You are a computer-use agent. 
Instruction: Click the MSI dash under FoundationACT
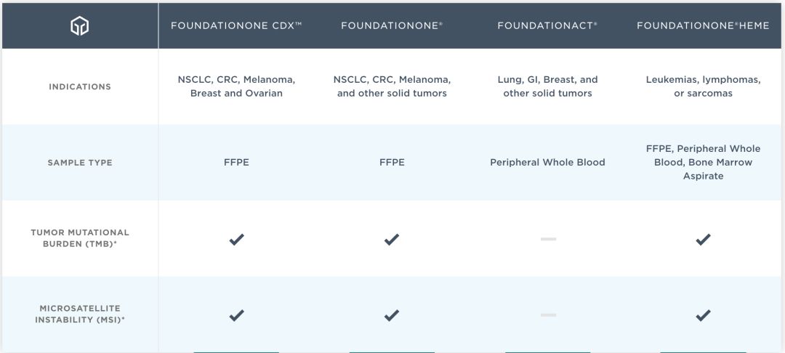[548, 315]
